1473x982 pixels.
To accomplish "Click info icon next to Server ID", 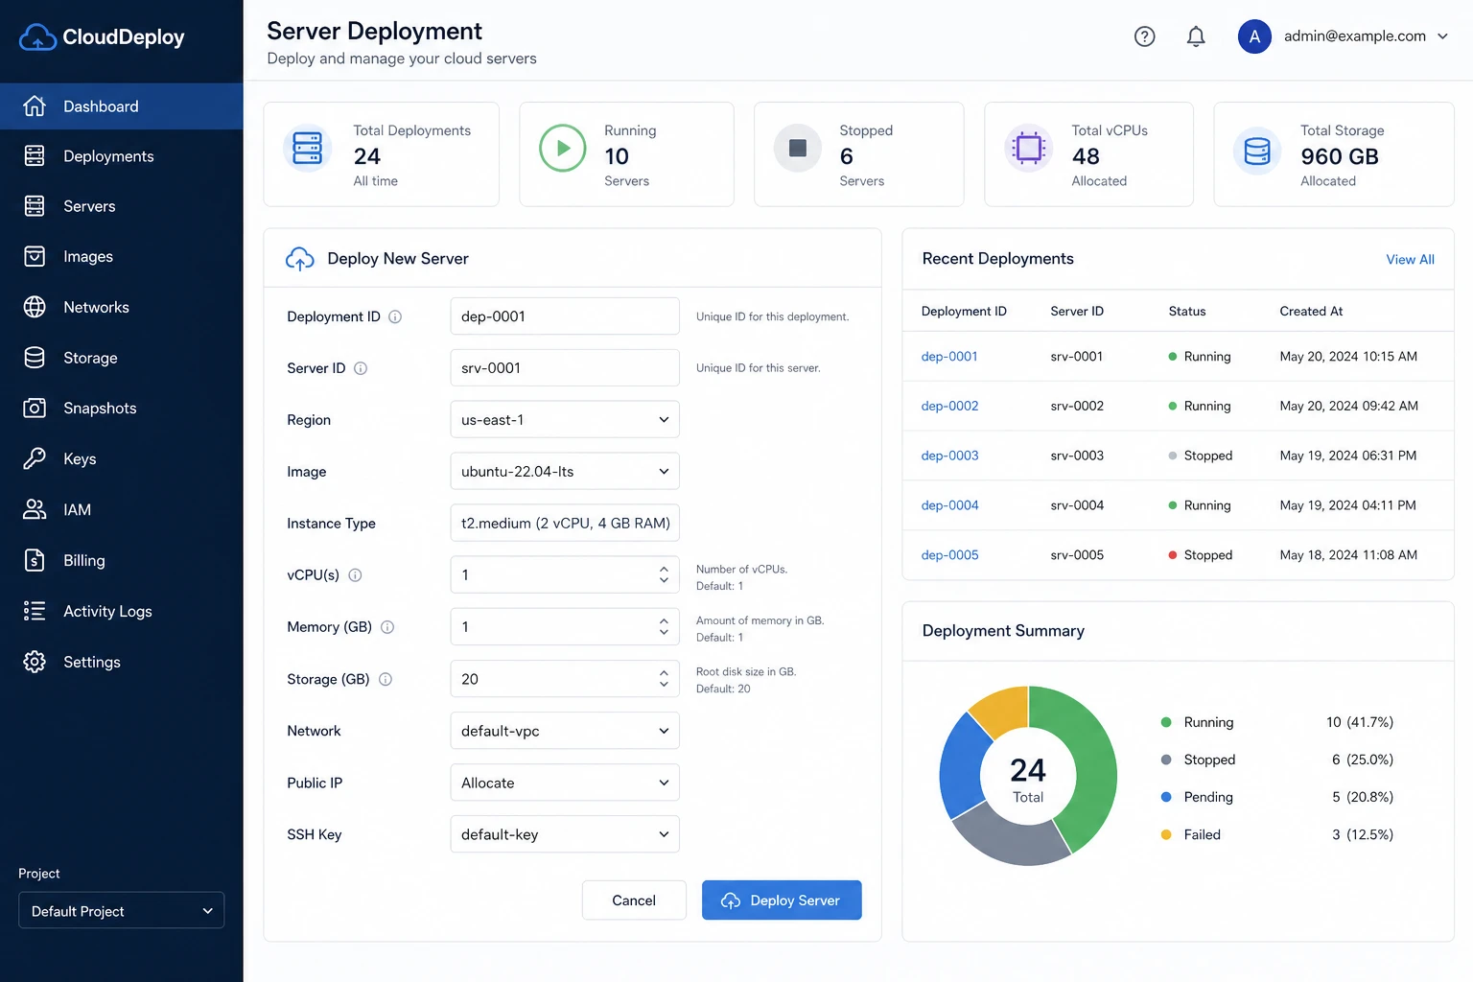I will [x=361, y=368].
